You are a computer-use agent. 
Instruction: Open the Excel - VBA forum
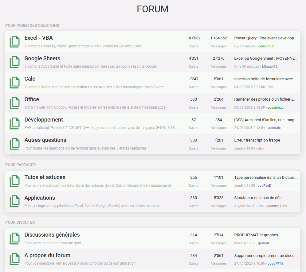(x=38, y=38)
